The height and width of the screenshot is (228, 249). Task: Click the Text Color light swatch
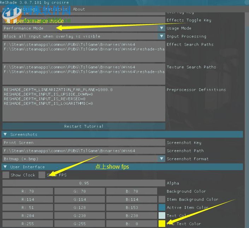click(x=162, y=215)
